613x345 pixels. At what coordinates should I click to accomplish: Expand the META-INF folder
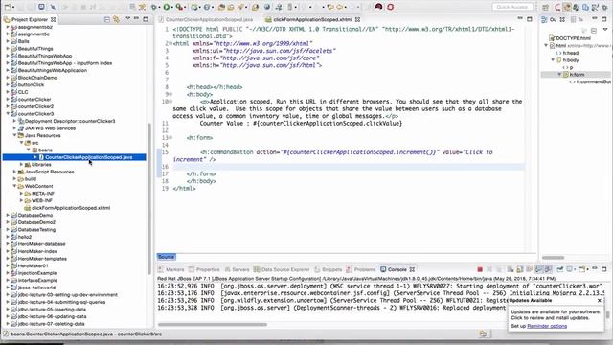[21, 194]
